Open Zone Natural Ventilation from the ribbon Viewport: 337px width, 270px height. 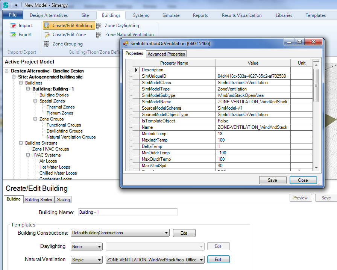click(x=125, y=35)
